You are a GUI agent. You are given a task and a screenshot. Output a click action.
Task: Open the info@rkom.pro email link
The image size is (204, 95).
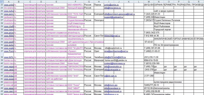111,85
